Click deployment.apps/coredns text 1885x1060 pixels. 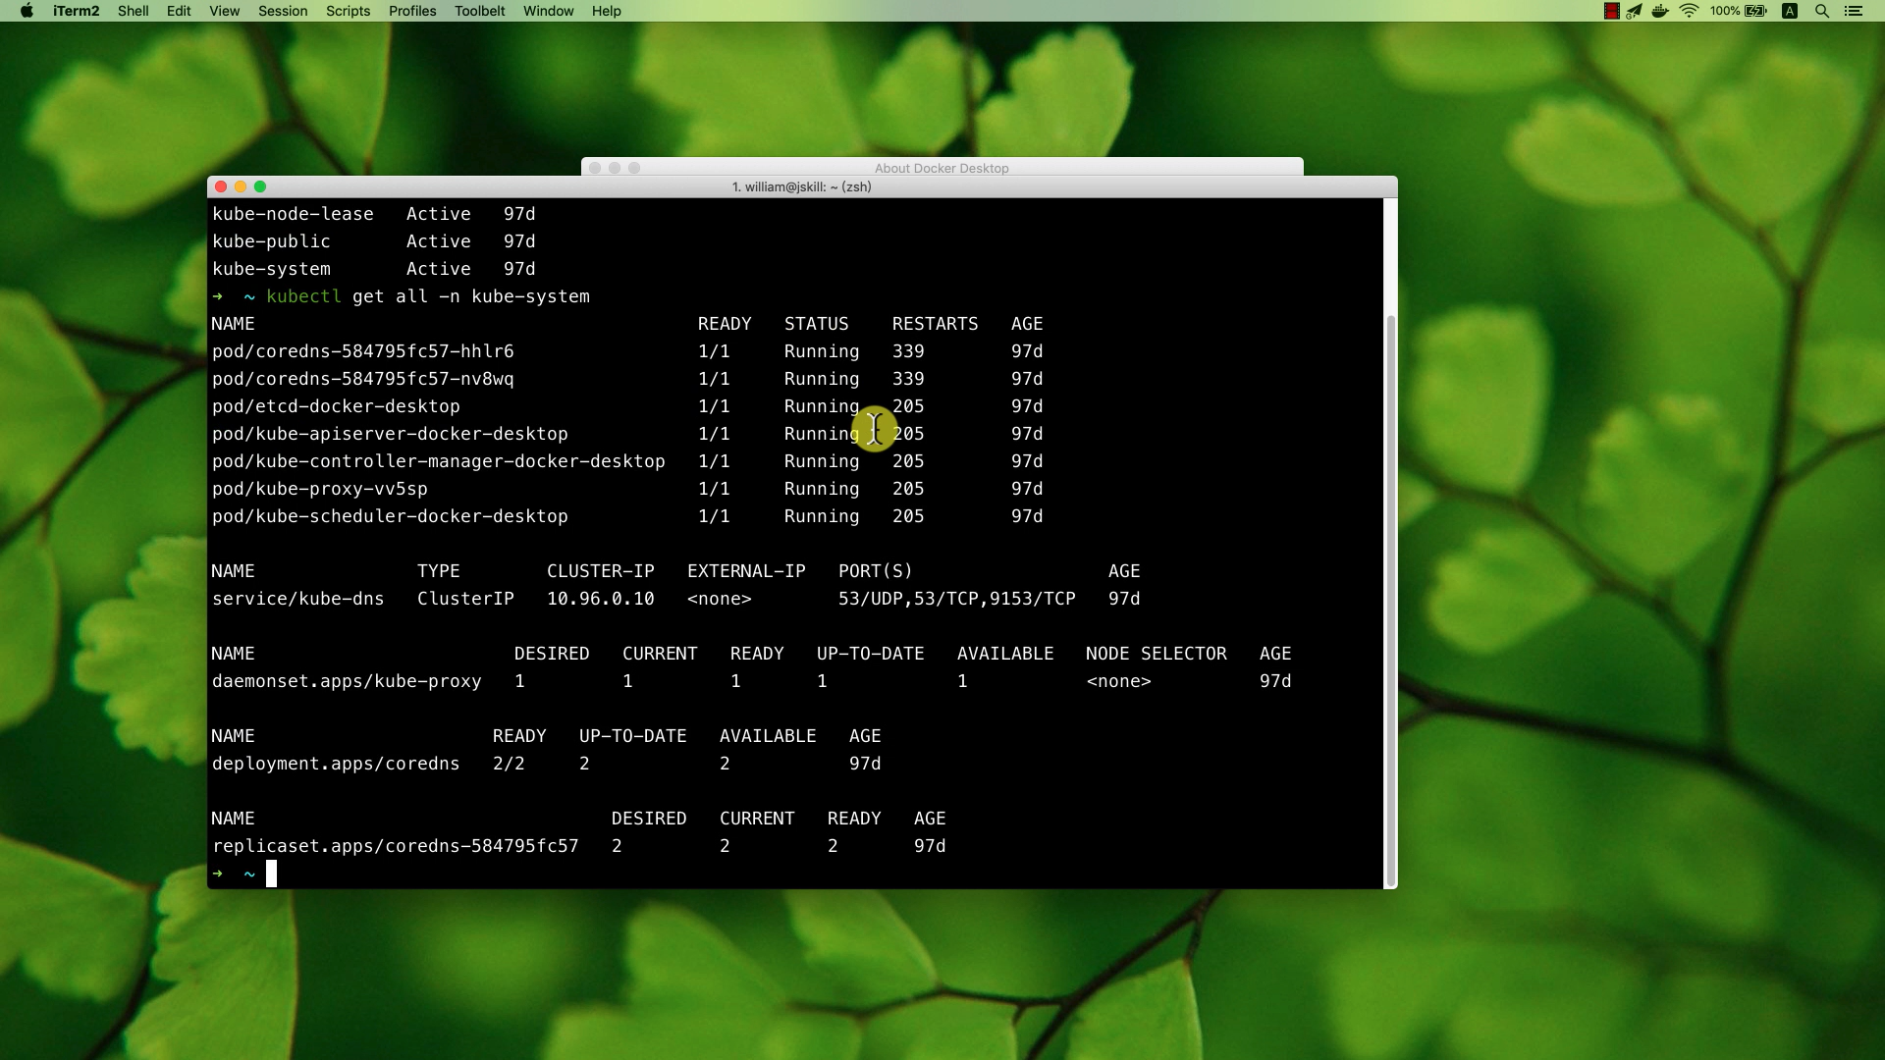point(336,764)
